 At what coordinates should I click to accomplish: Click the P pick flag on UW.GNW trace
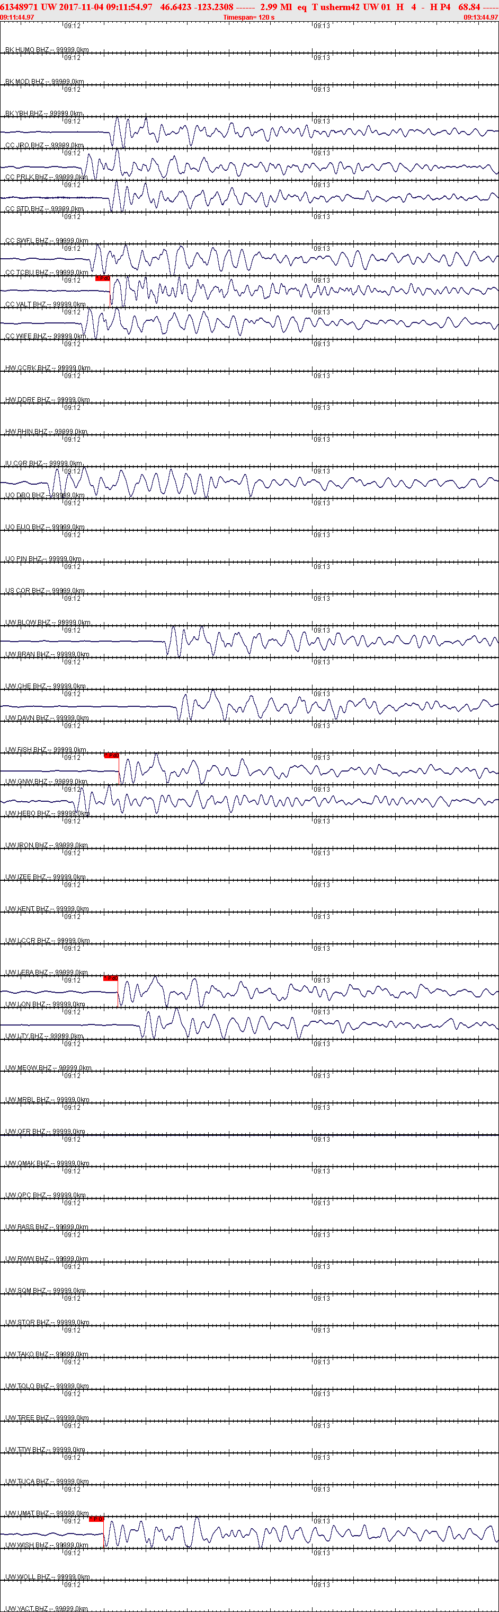(111, 755)
